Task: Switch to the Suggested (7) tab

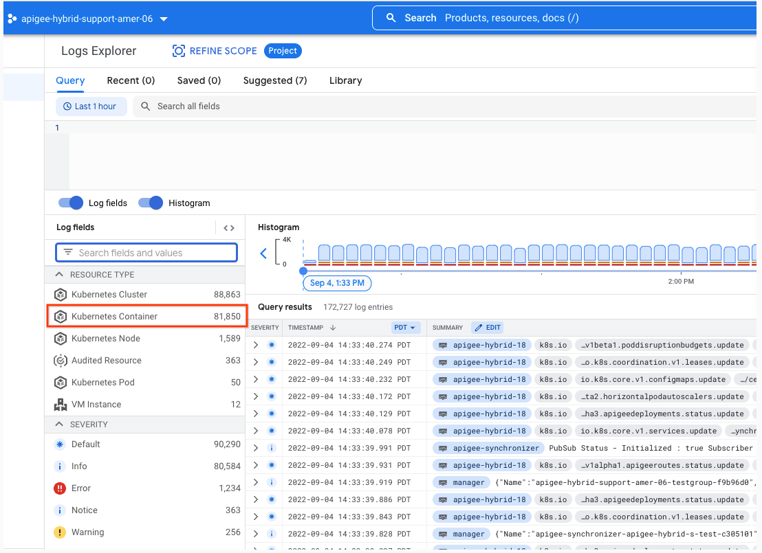Action: [x=275, y=80]
